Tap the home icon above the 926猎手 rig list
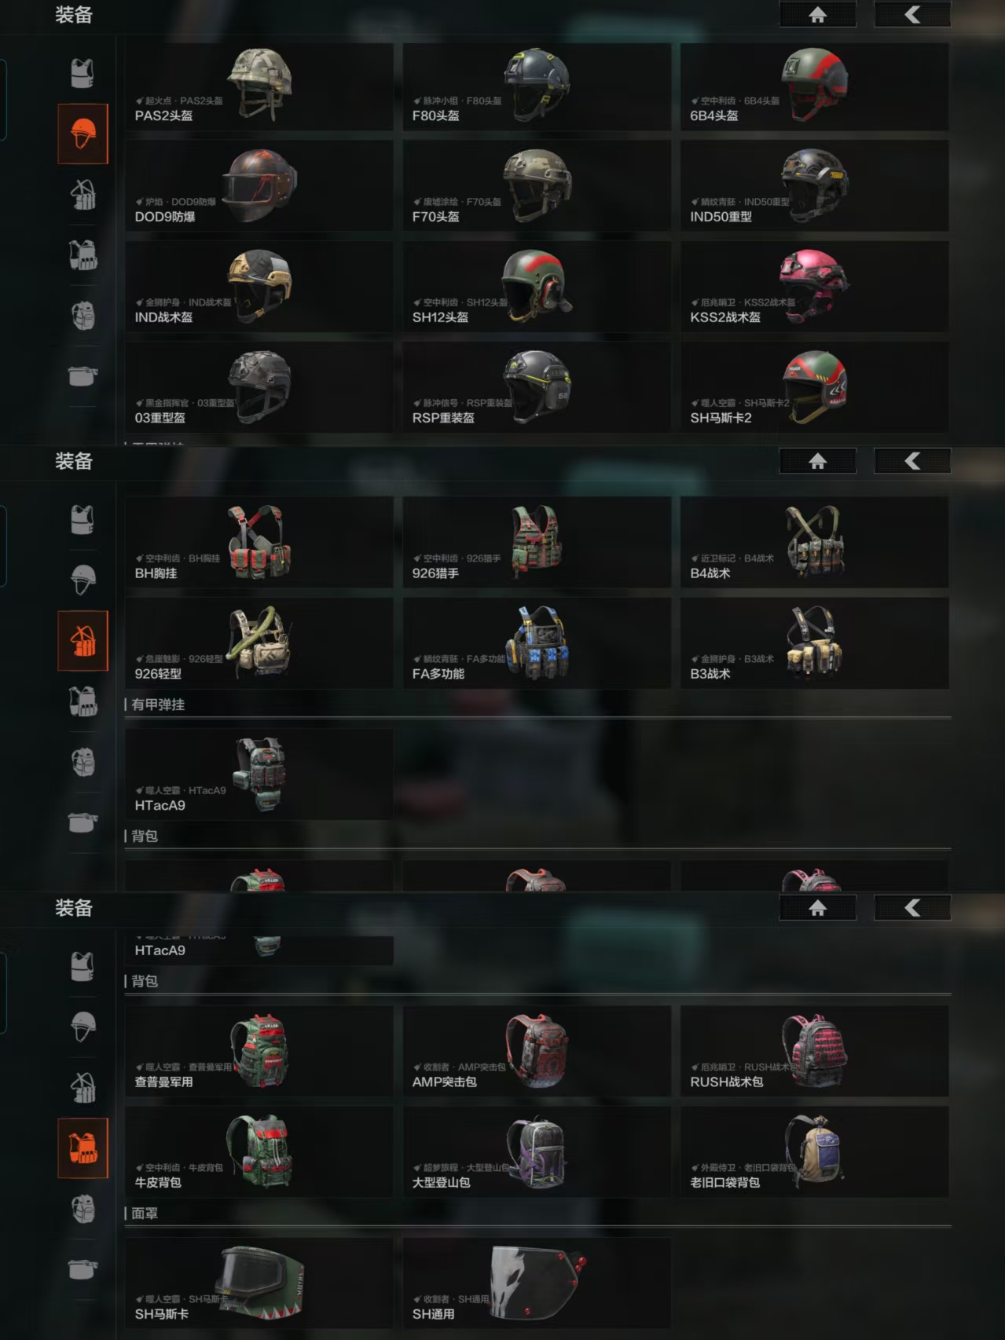 click(817, 461)
